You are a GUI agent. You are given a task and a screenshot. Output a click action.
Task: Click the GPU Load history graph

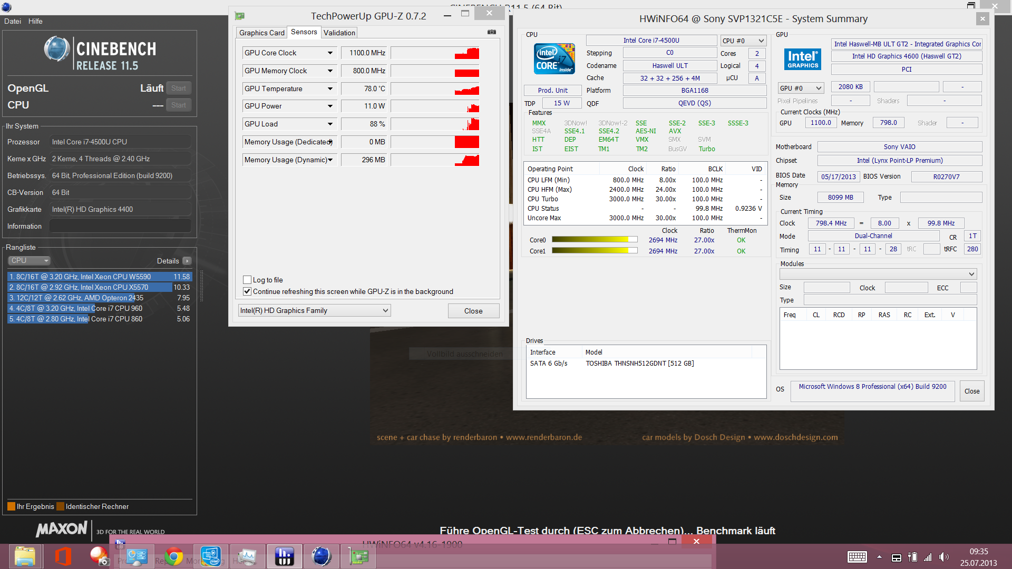click(435, 124)
